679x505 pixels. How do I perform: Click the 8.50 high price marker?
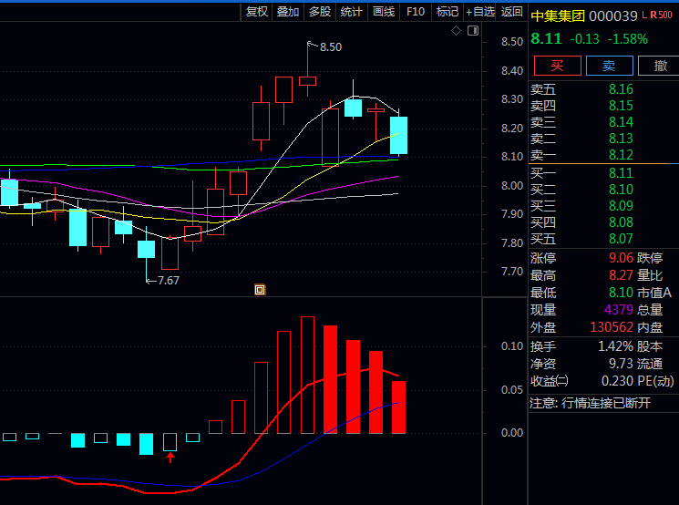click(330, 46)
